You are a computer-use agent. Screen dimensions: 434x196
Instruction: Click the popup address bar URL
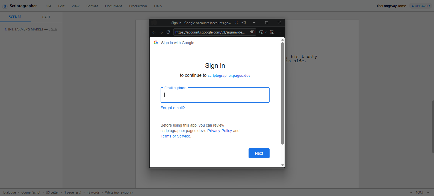pyautogui.click(x=210, y=32)
